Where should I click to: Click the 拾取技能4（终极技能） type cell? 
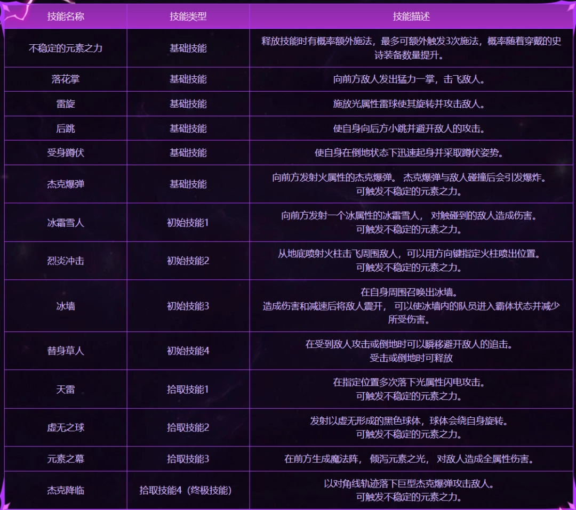click(188, 490)
